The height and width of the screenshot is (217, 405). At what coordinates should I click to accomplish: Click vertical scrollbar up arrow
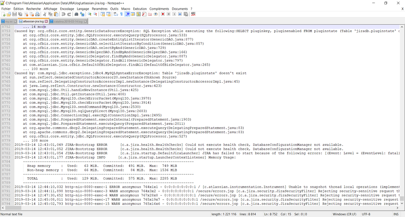coord(402,27)
